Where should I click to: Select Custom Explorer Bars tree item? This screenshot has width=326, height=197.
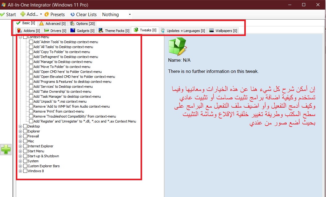tap(44, 166)
